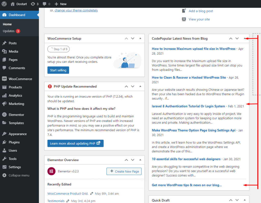Click the Users person icon

point(5,150)
